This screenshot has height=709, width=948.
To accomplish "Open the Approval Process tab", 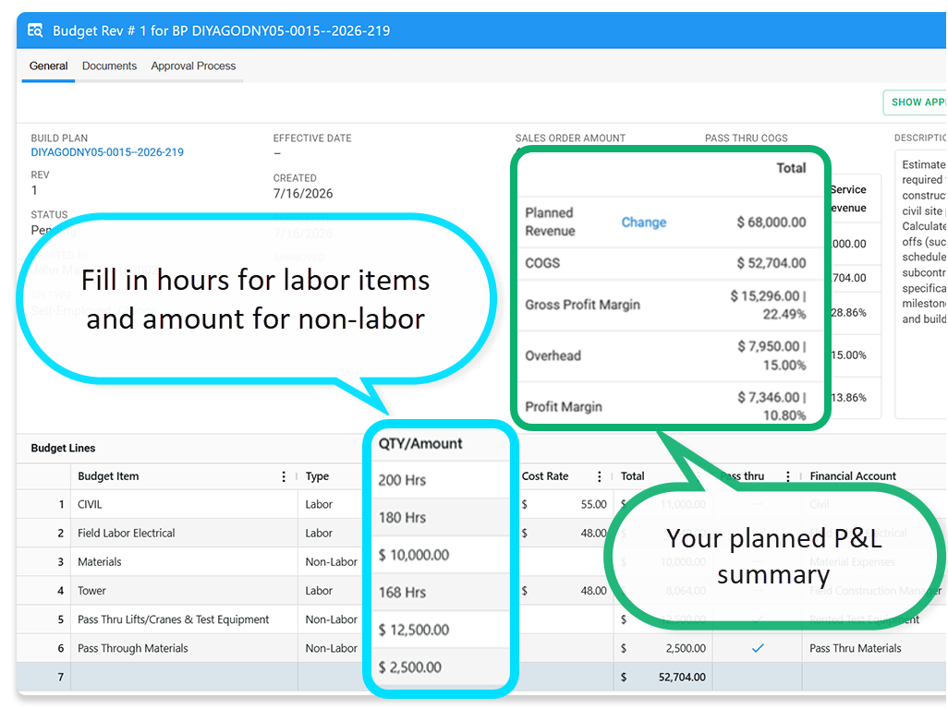I will coord(193,66).
